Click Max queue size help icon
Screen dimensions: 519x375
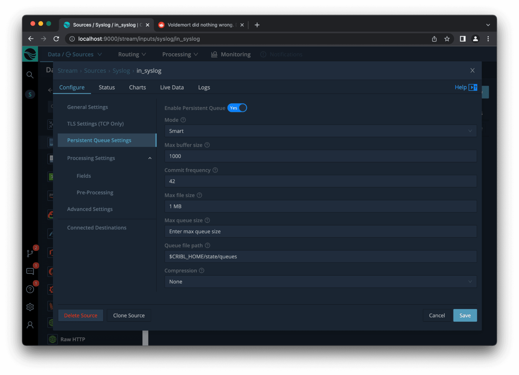(207, 220)
